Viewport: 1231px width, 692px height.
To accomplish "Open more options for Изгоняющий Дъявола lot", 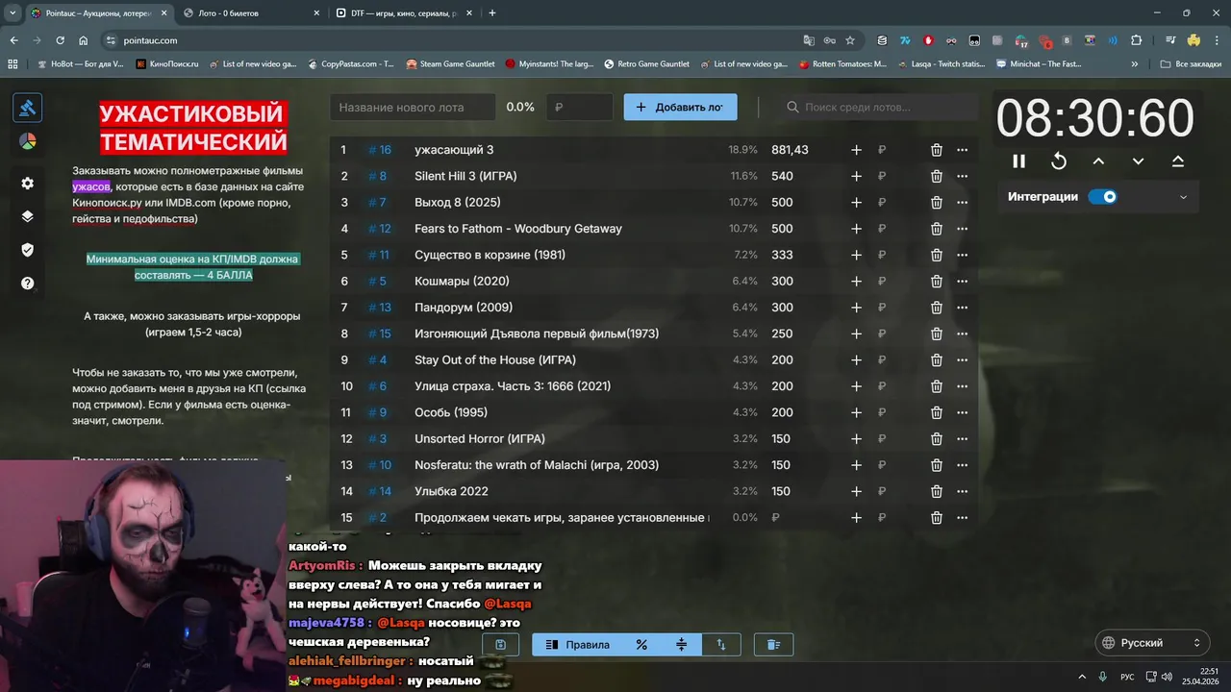I will 962,334.
